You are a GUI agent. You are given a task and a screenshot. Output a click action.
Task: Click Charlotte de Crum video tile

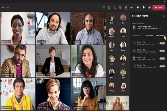point(53,61)
